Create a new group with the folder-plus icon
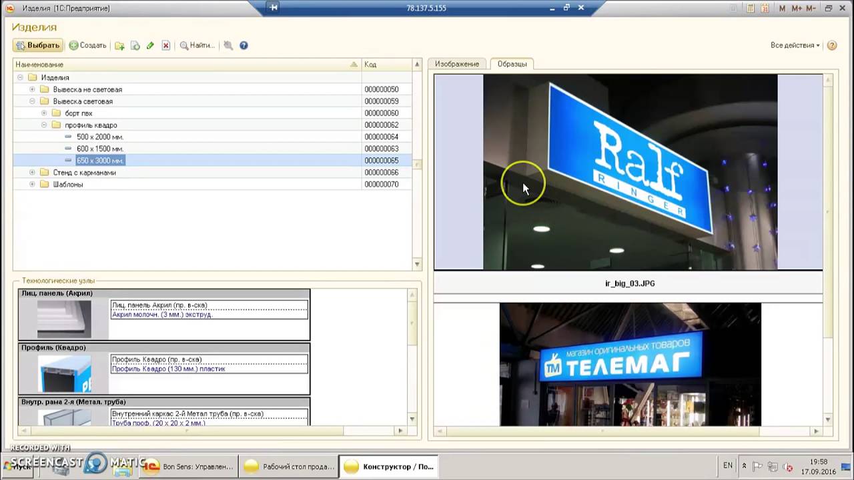 pyautogui.click(x=119, y=45)
